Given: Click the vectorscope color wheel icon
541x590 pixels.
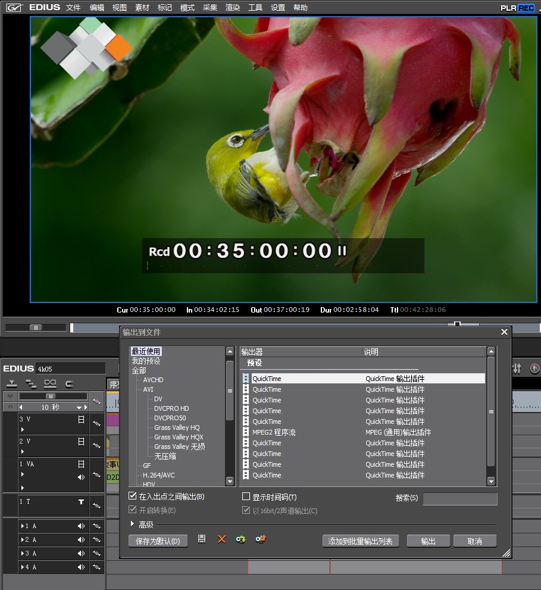Looking at the screenshot, I should coord(534,369).
